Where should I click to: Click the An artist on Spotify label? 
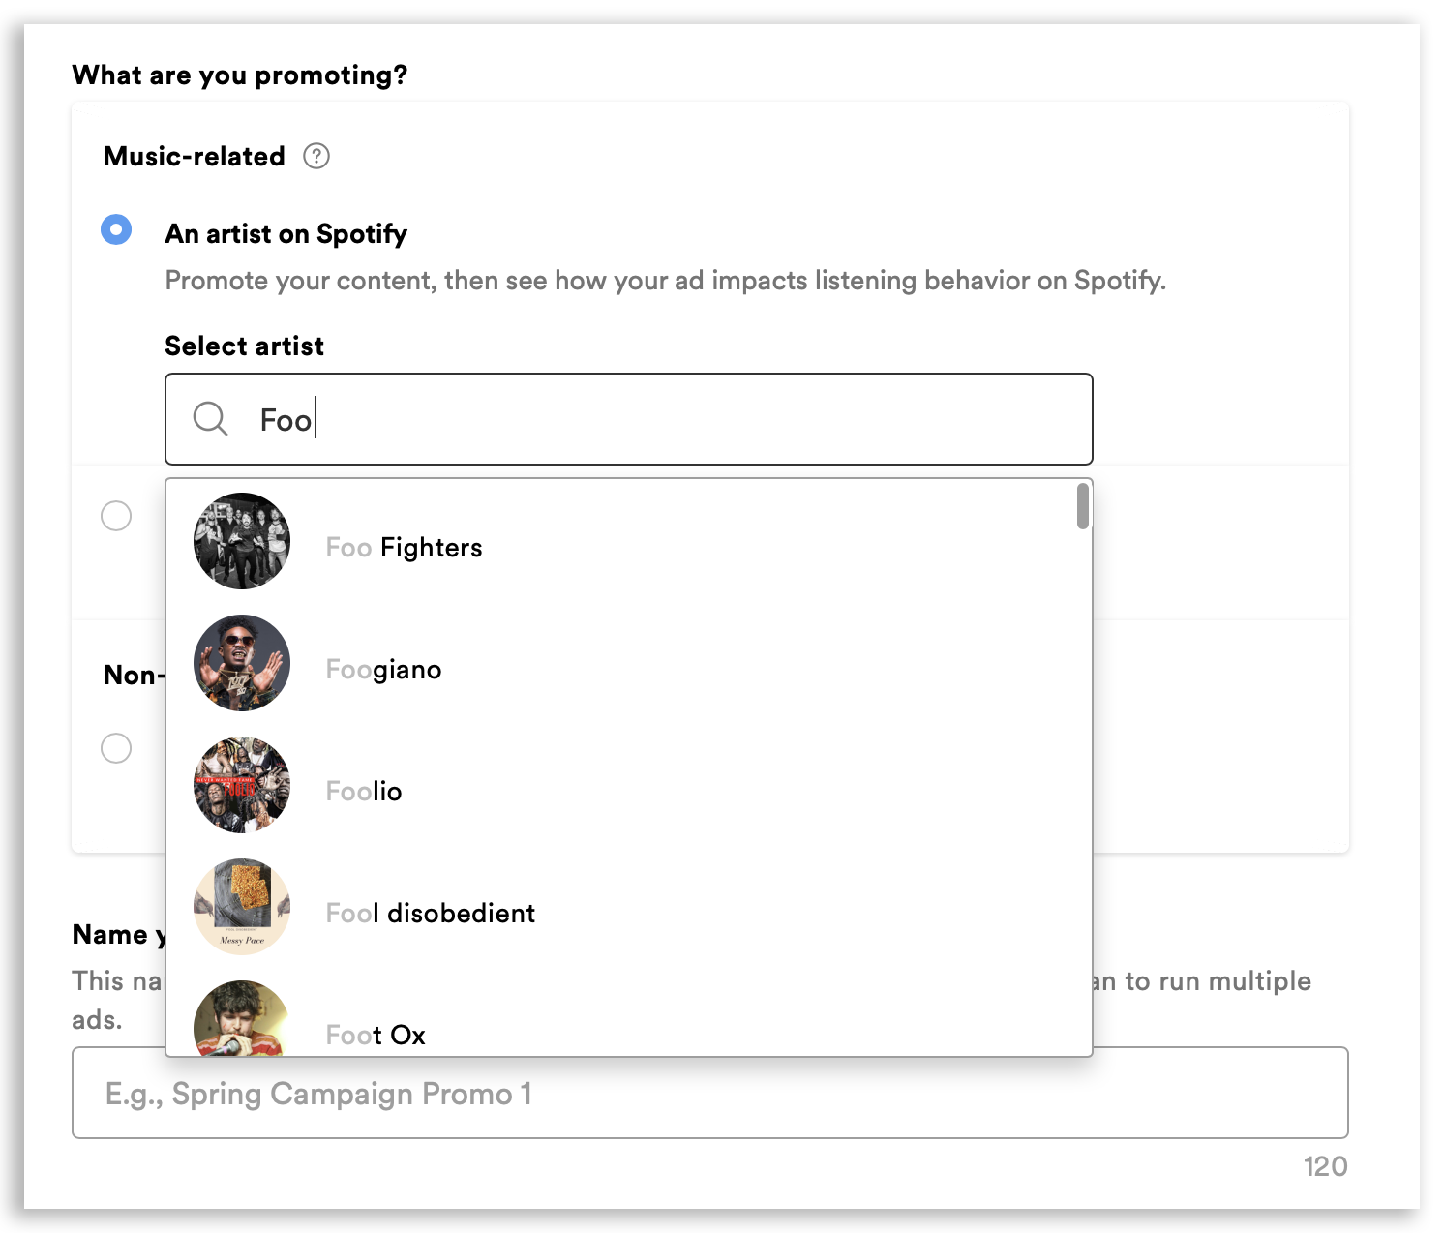click(x=286, y=233)
